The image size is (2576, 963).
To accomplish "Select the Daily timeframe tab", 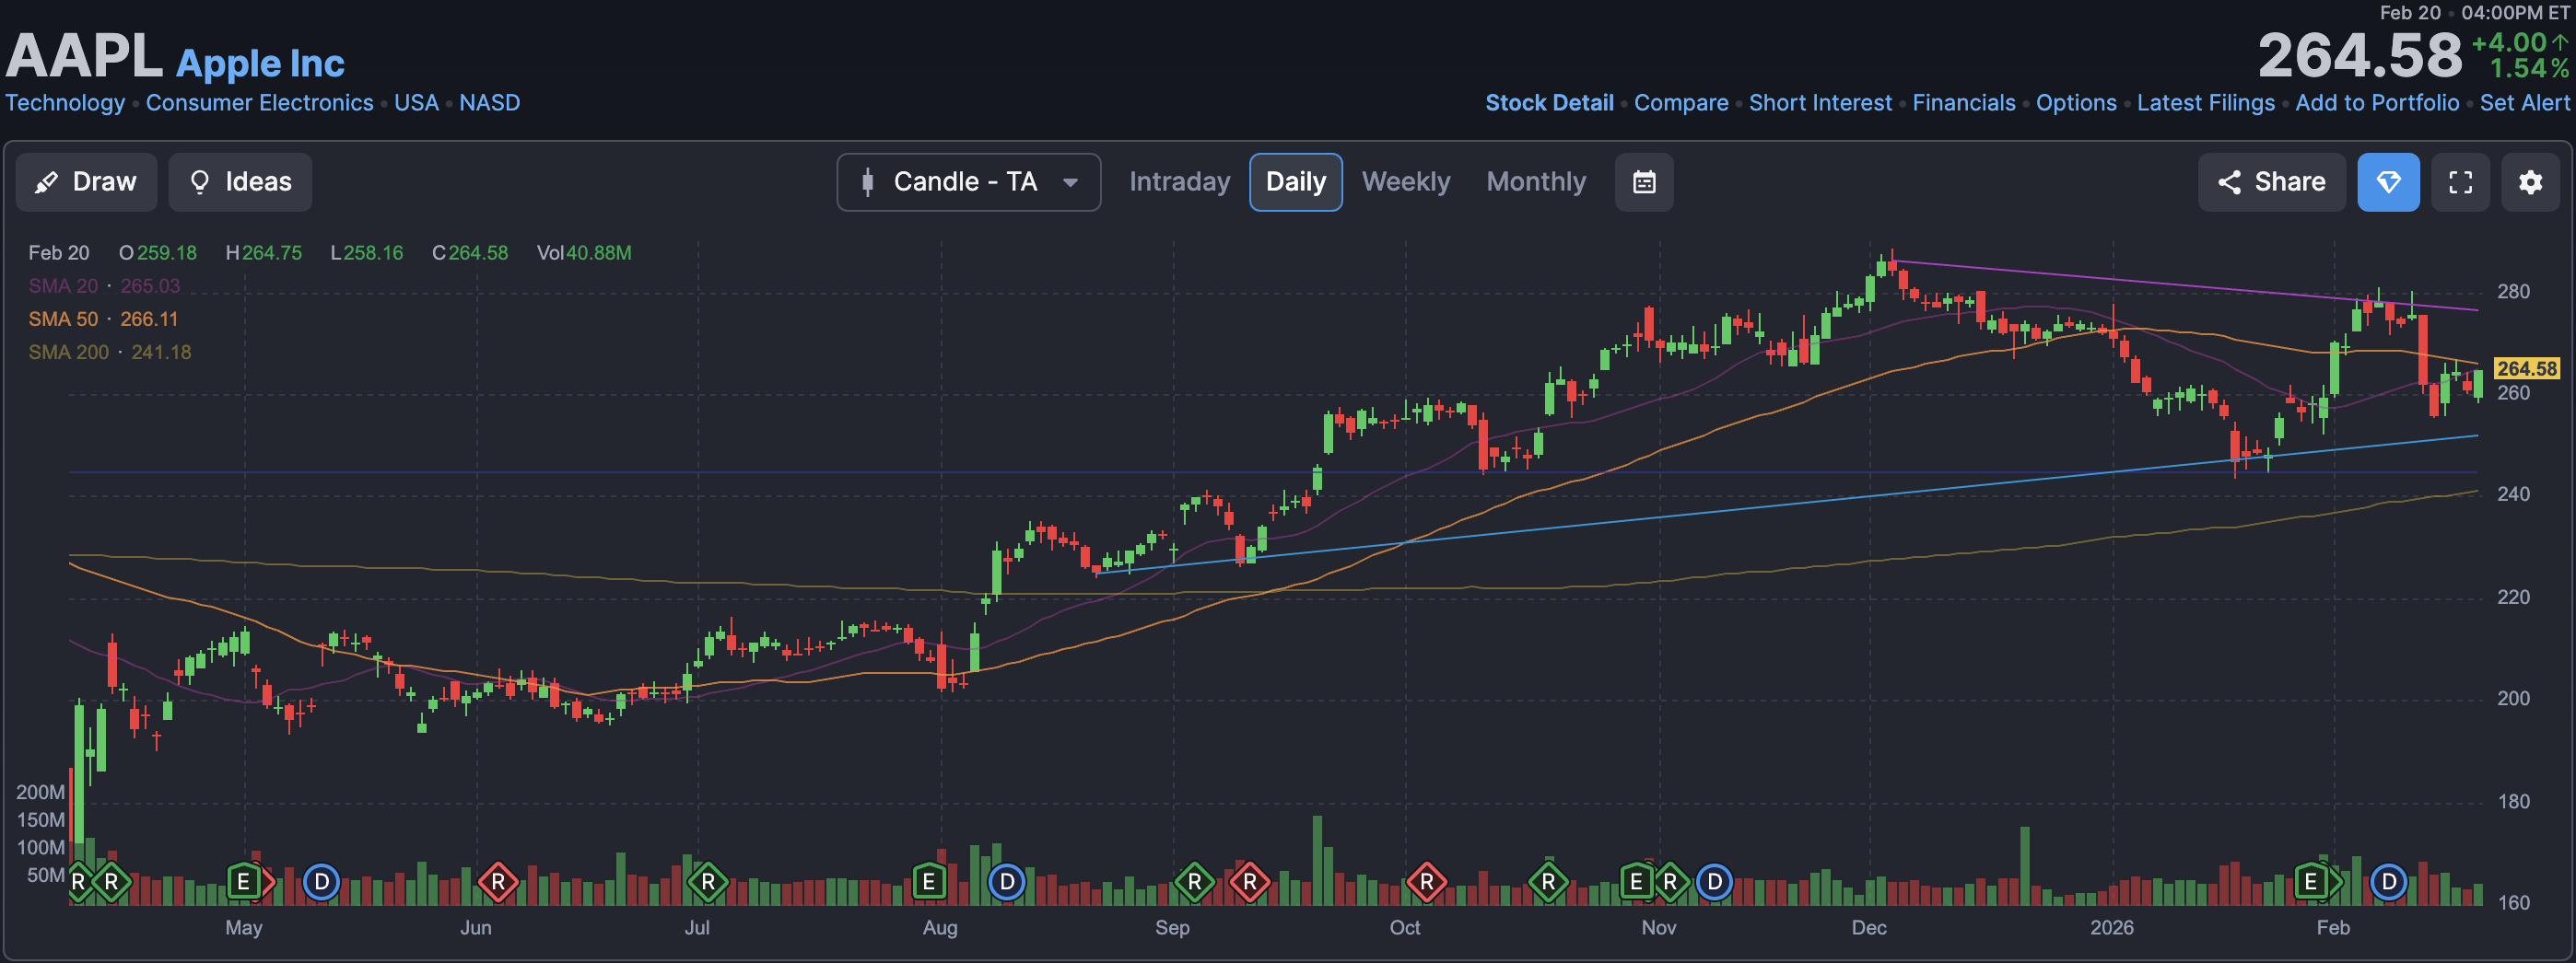I will (x=1295, y=181).
